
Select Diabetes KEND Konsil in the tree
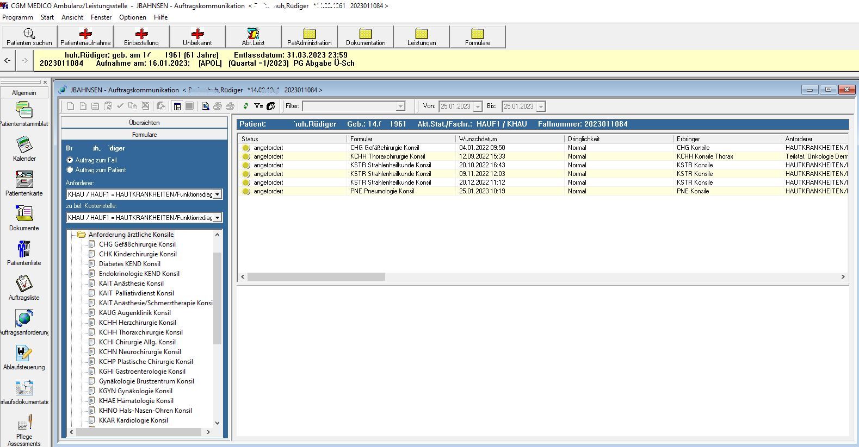(x=129, y=264)
